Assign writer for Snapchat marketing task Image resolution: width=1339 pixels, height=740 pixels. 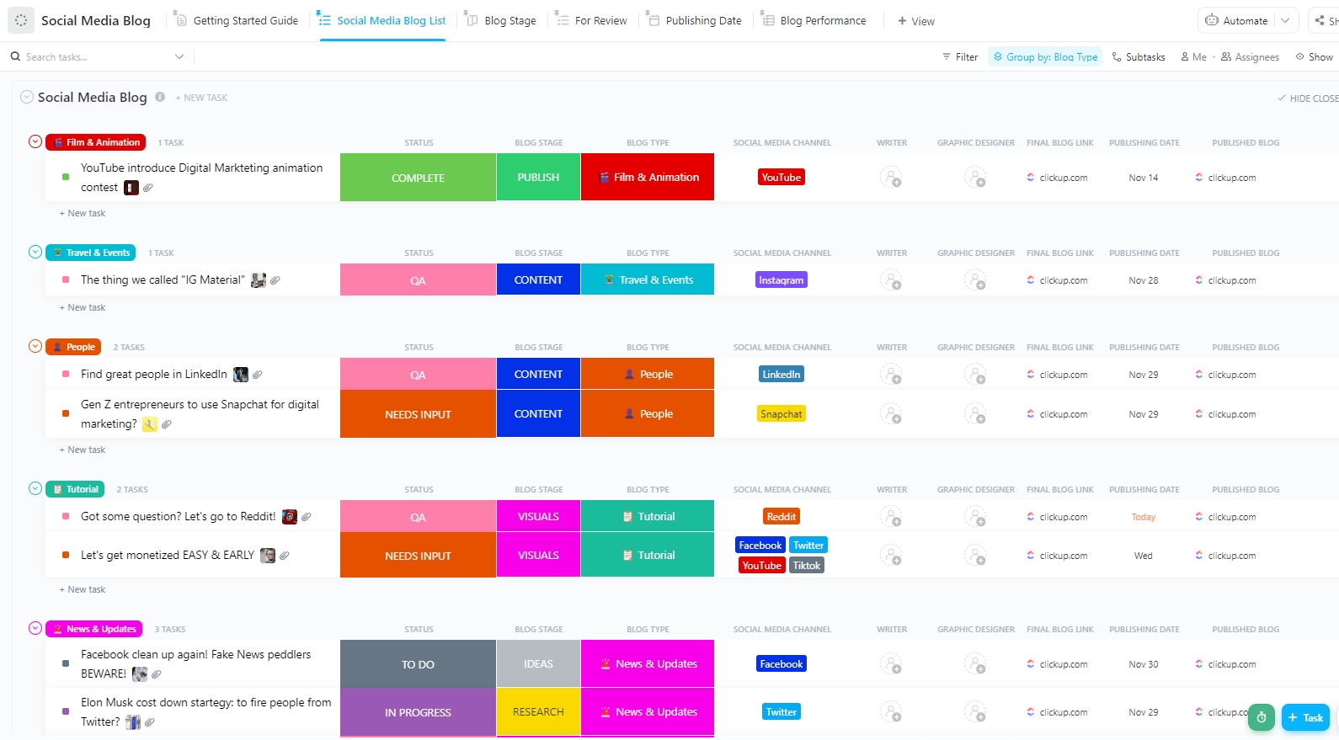[x=891, y=414]
